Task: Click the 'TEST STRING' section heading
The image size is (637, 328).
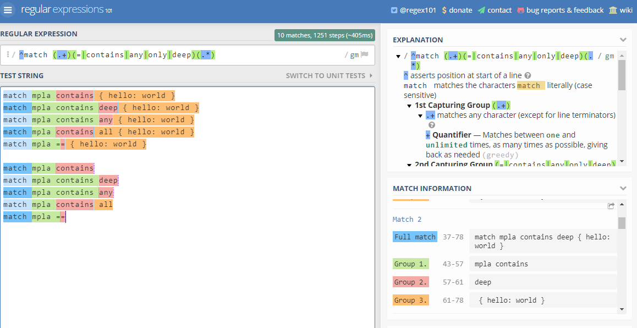Action: 22,75
